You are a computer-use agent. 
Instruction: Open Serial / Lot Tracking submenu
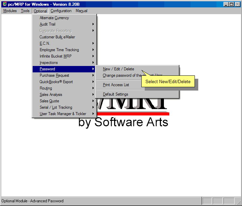tap(56, 107)
